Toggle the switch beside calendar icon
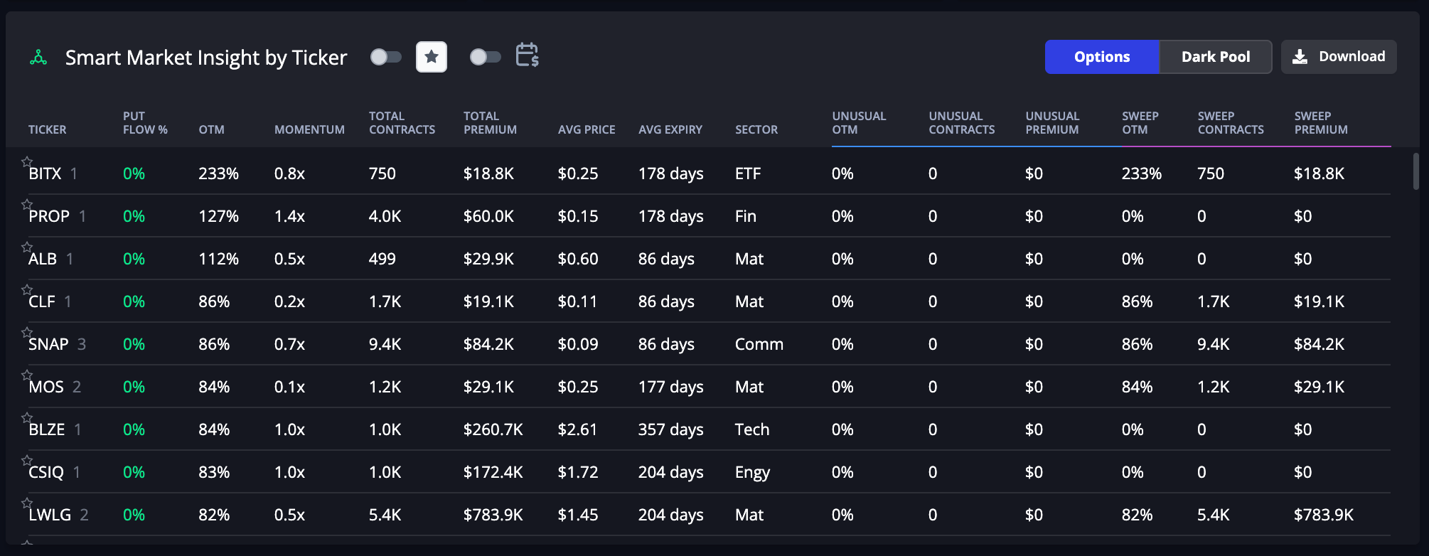Image resolution: width=1429 pixels, height=556 pixels. (486, 57)
